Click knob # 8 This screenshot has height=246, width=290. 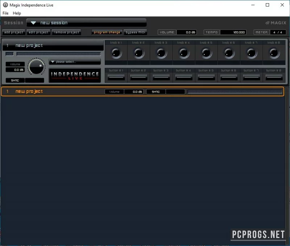pyautogui.click(x=274, y=53)
